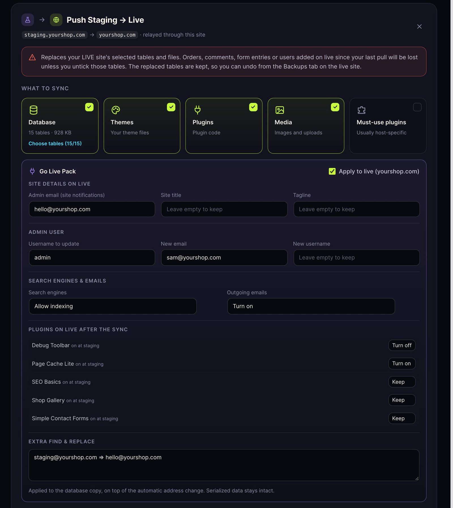Image resolution: width=453 pixels, height=508 pixels.
Task: Click the Admin email input field
Action: tap(92, 209)
